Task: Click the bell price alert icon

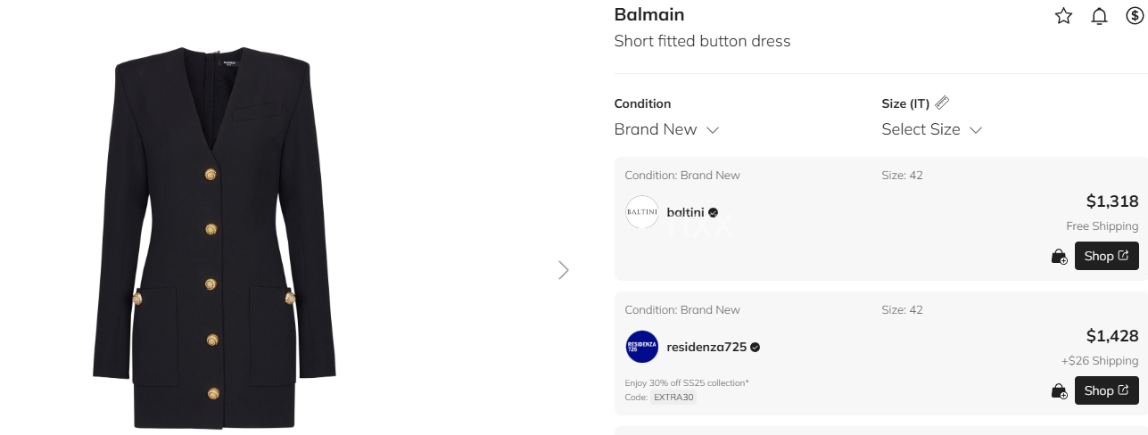Action: pos(1099,16)
